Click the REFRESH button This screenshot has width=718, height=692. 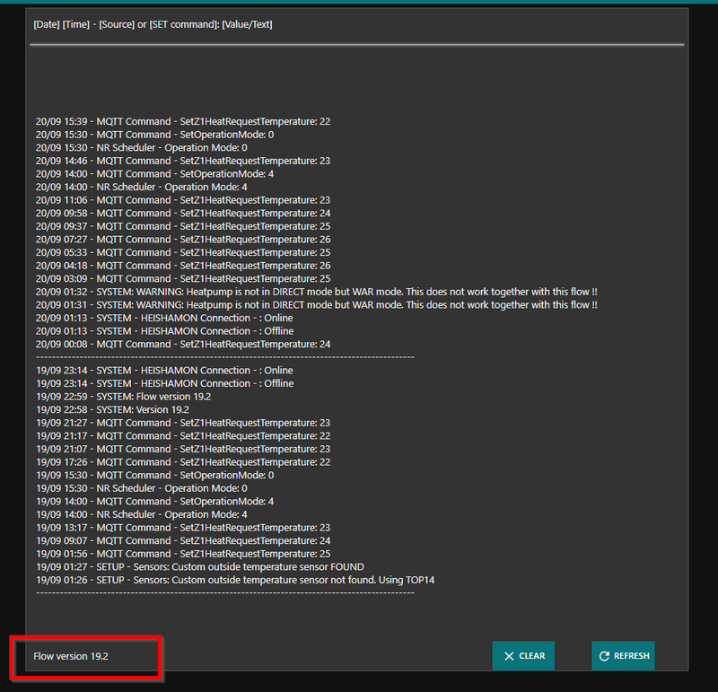tap(623, 656)
